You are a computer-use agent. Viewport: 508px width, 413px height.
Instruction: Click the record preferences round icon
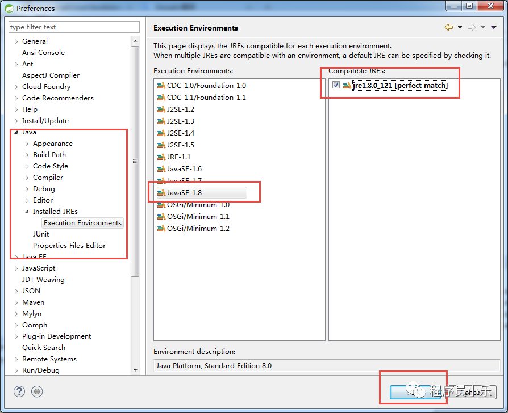37,391
